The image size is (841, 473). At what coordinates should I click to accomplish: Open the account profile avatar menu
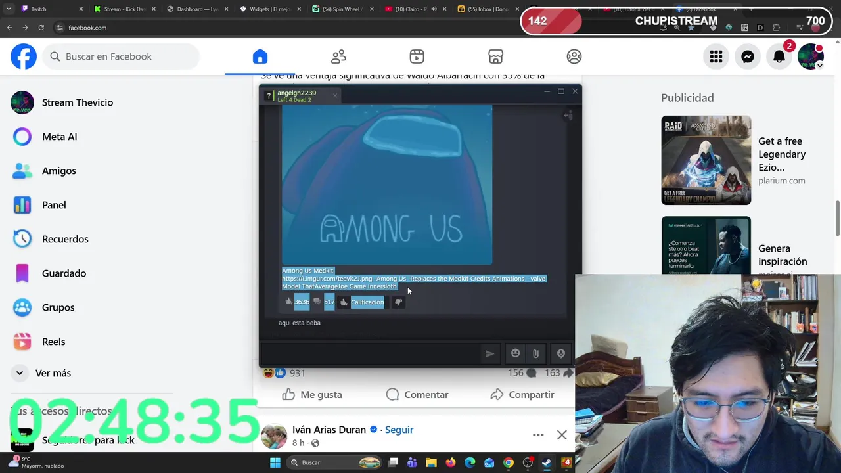(811, 56)
